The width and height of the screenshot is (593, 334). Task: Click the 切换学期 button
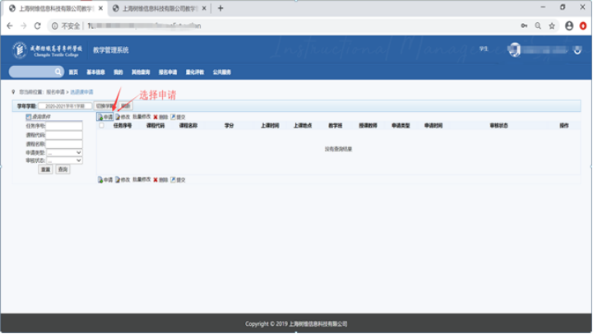click(x=104, y=106)
